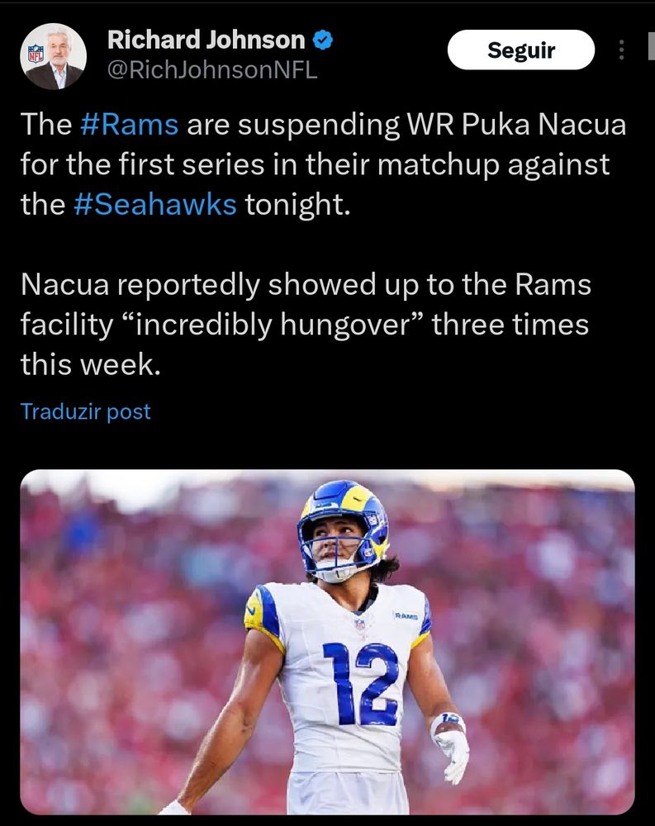
Task: Click the NFL shield logo in the avatar
Action: 36,54
